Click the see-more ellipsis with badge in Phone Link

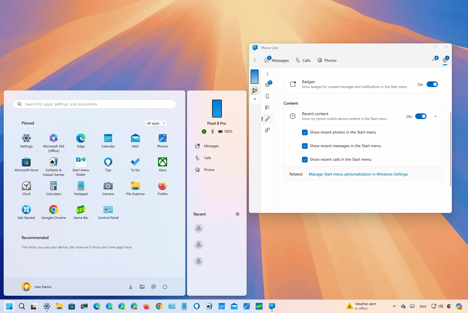click(x=434, y=60)
